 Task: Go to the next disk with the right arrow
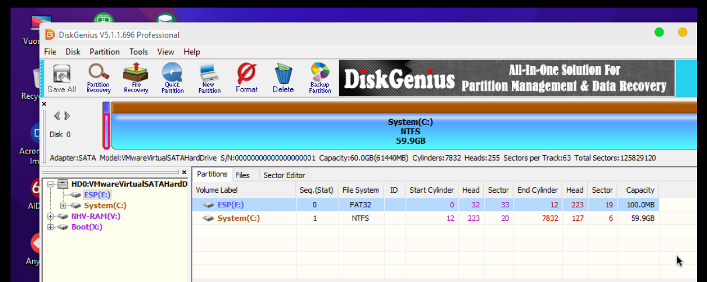[67, 116]
